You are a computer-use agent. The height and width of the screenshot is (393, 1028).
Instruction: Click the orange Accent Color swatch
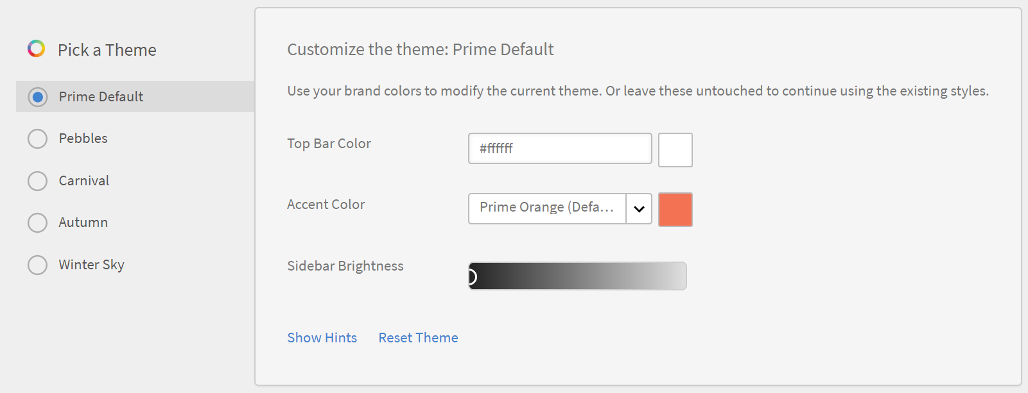coord(675,210)
